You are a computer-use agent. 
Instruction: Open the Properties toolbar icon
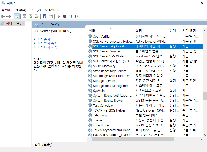pyautogui.click(x=25, y=17)
